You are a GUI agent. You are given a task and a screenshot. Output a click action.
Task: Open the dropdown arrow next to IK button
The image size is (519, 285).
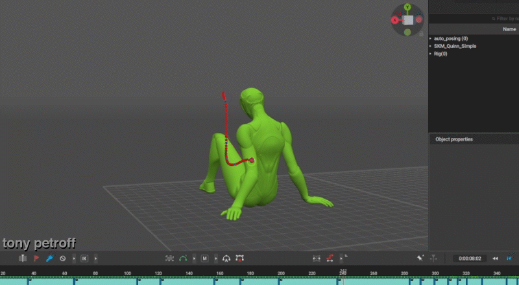pyautogui.click(x=96, y=258)
